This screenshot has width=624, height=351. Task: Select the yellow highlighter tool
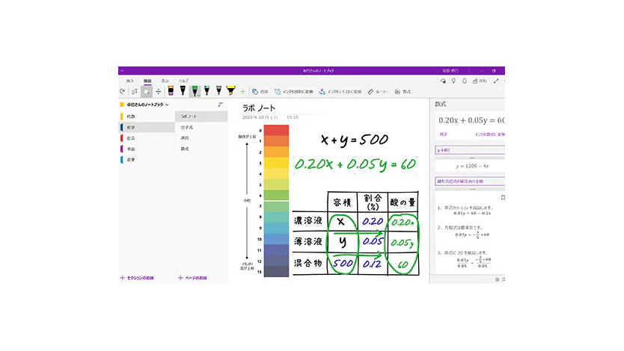(230, 90)
